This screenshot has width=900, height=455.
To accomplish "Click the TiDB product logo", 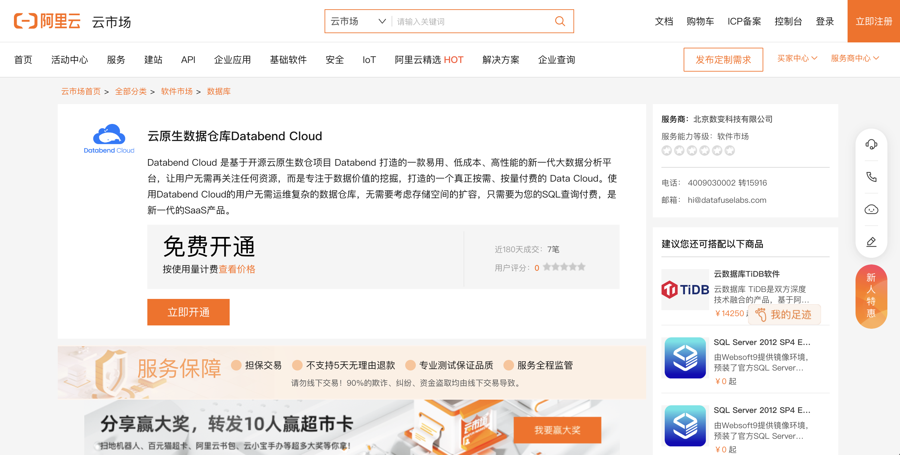I will coord(685,289).
